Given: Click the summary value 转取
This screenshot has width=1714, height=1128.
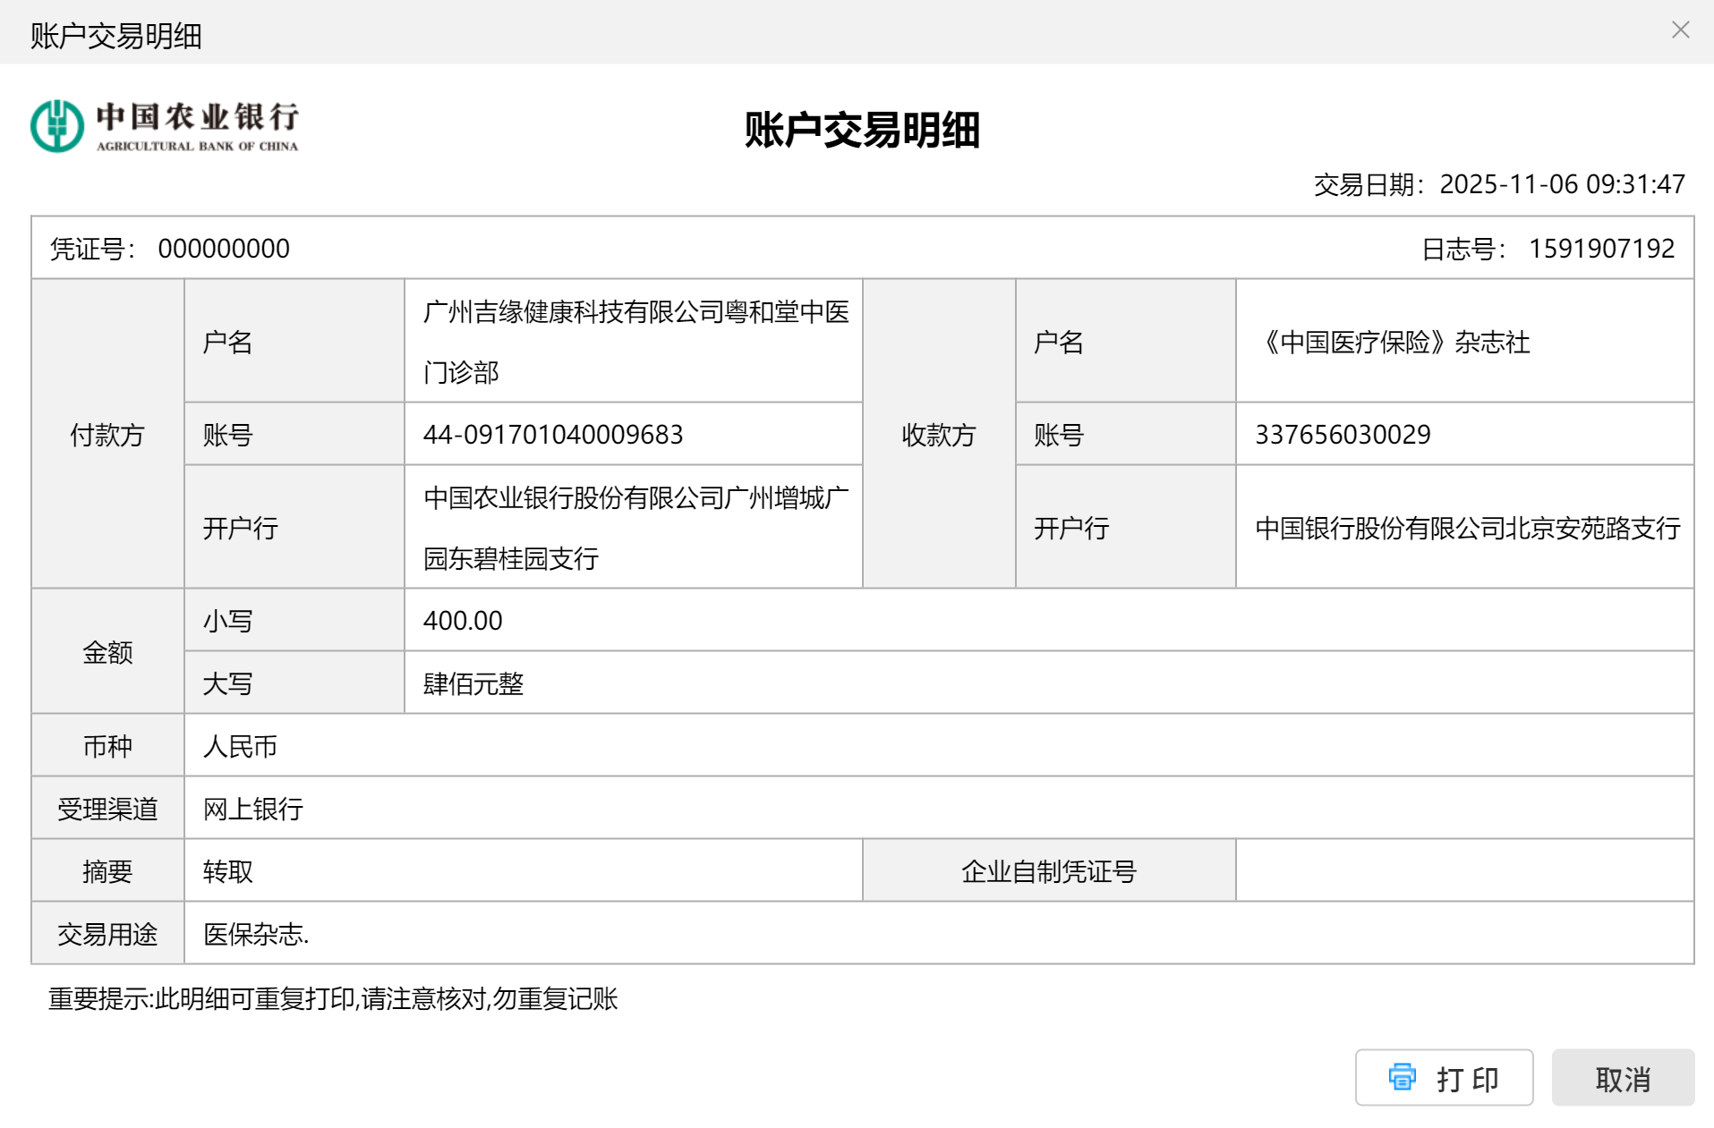Looking at the screenshot, I should [x=228, y=872].
